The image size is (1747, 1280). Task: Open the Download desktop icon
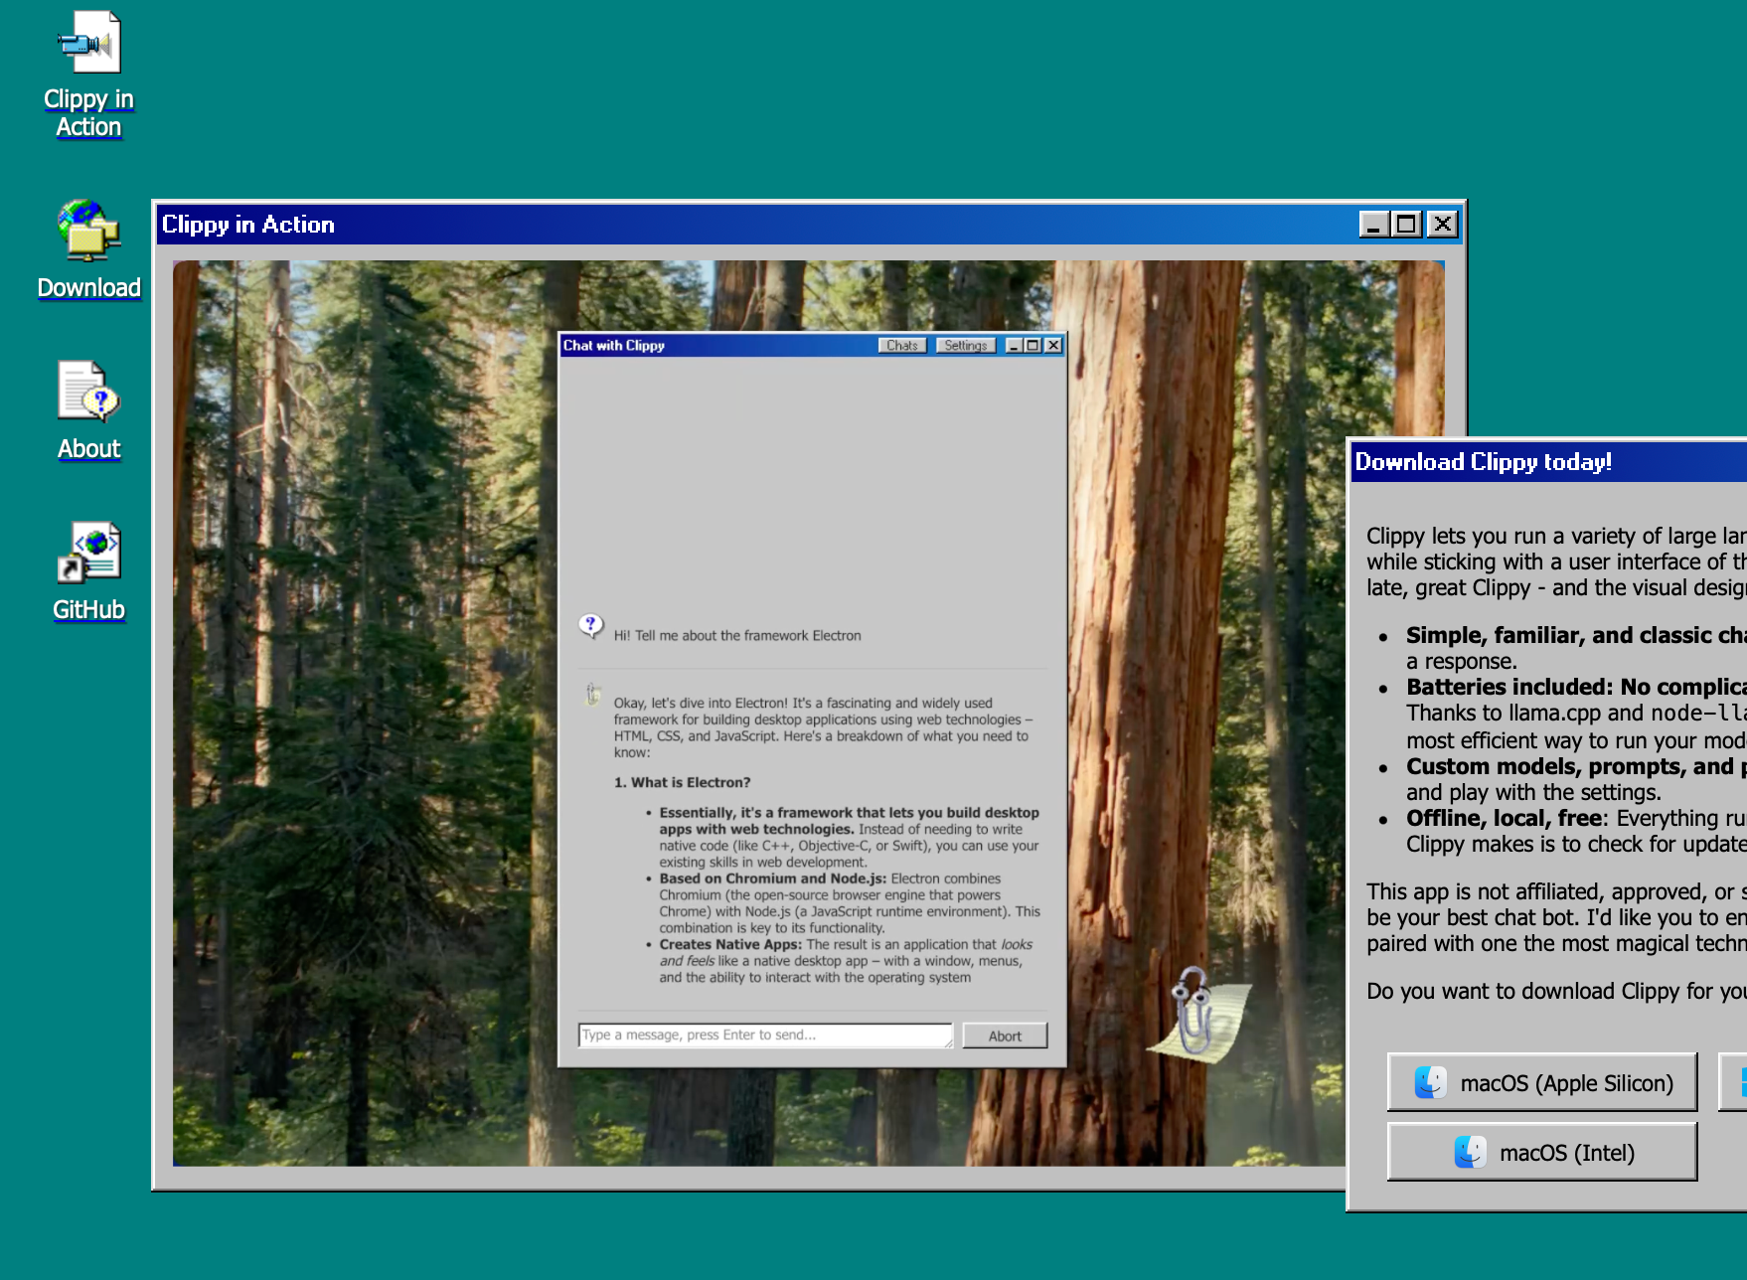[x=88, y=249]
